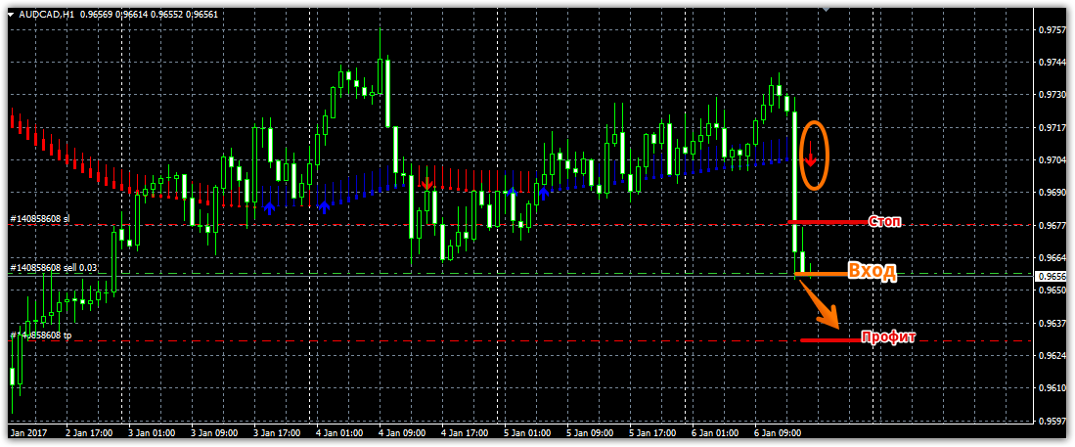
Task: Click the orange Вход text label
Action: tap(871, 272)
